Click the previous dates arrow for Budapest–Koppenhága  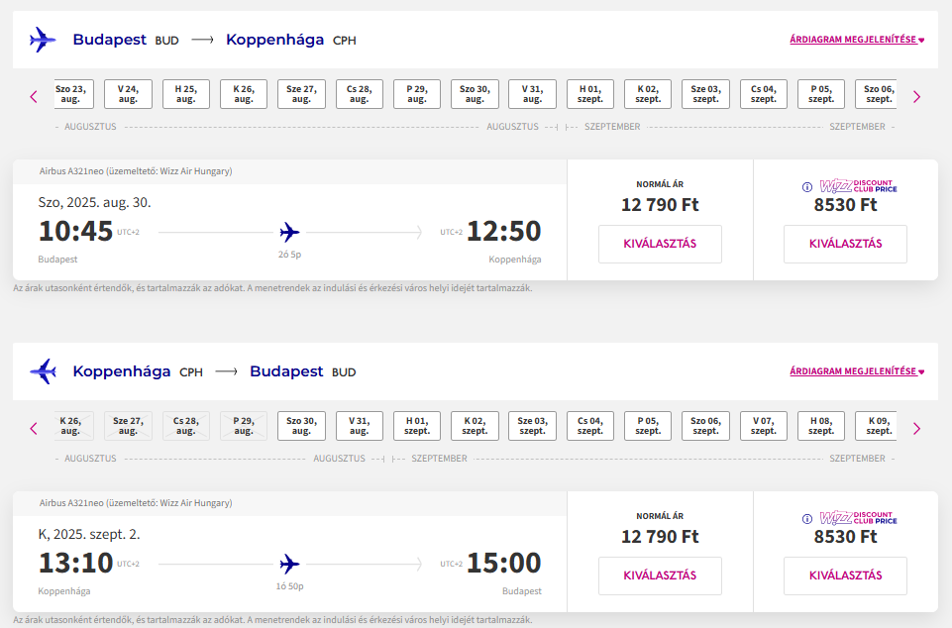34,96
